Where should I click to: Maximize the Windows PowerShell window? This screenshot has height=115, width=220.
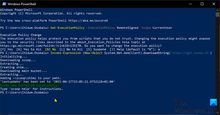click(x=202, y=4)
